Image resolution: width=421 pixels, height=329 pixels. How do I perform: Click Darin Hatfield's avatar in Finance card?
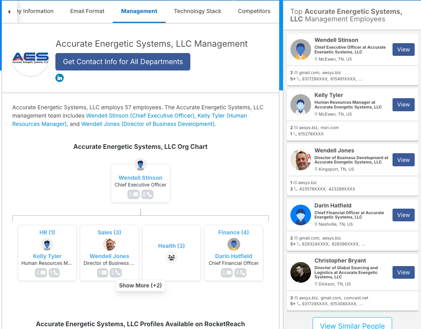233,244
